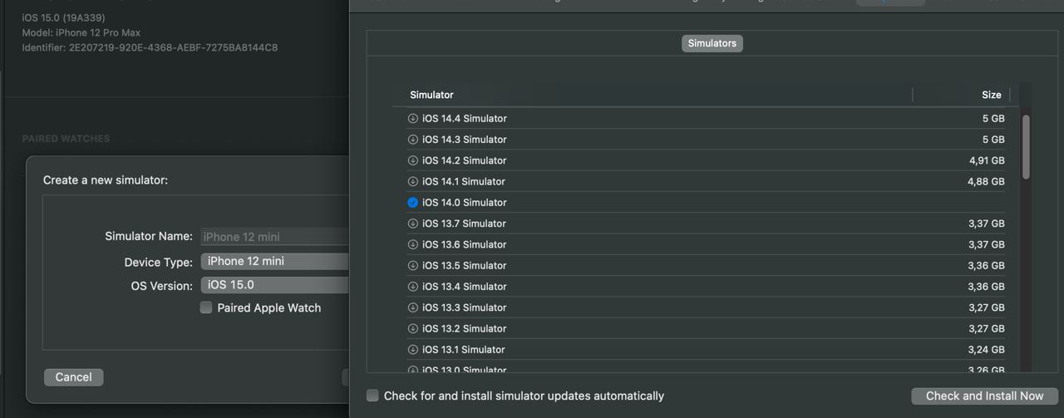The height and width of the screenshot is (418, 1064).
Task: Click Cancel in the new simulator dialog
Action: pos(74,377)
